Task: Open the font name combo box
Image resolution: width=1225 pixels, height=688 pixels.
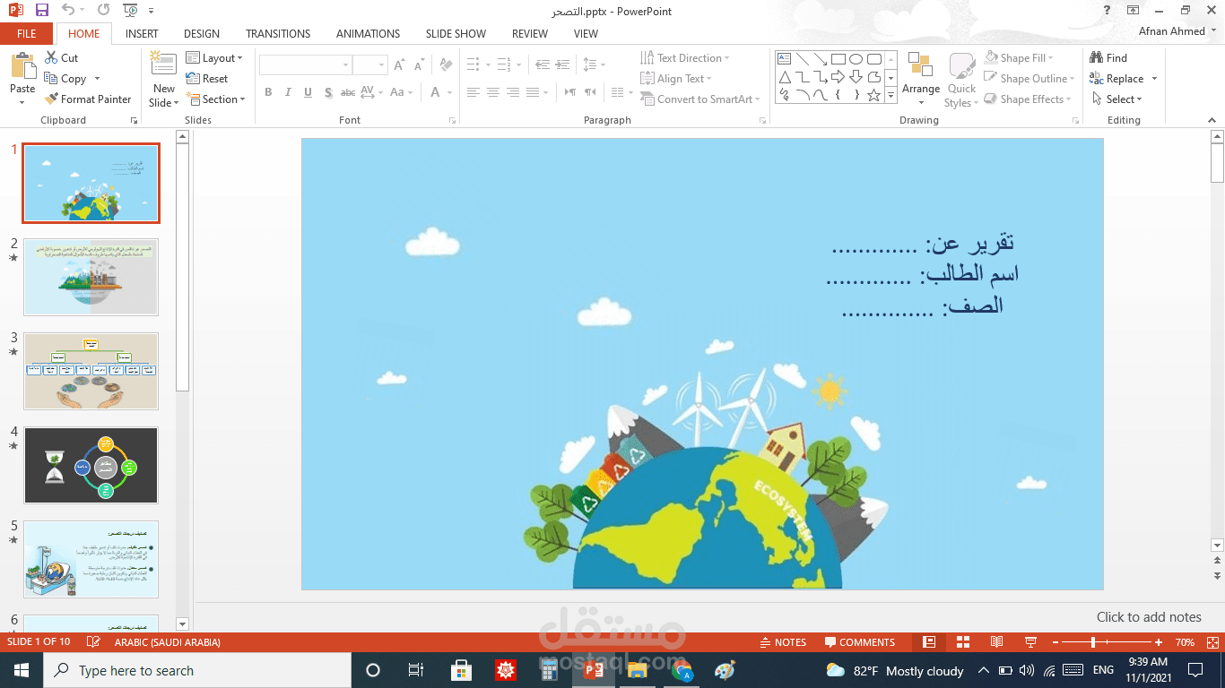Action: point(305,65)
